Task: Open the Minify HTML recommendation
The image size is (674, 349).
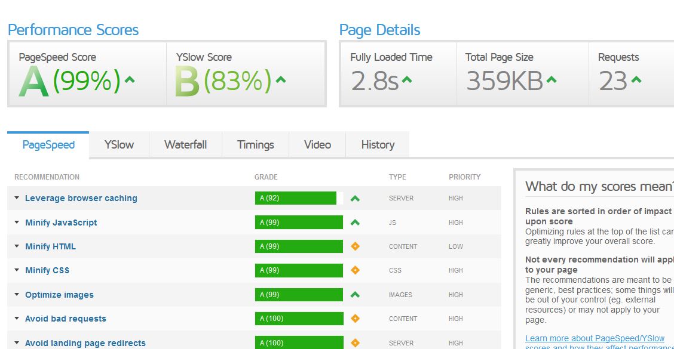Action: tap(50, 247)
